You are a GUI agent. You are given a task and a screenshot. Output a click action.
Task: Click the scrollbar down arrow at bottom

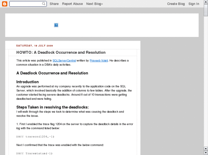click(x=206, y=153)
